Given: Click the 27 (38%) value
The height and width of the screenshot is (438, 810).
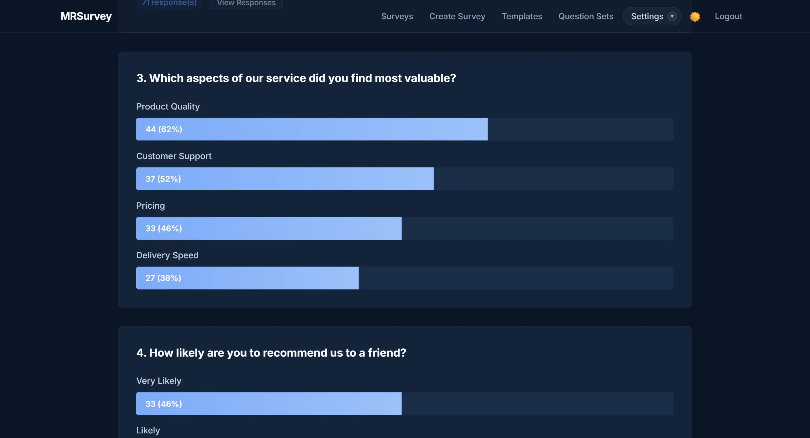Looking at the screenshot, I should click(x=163, y=278).
